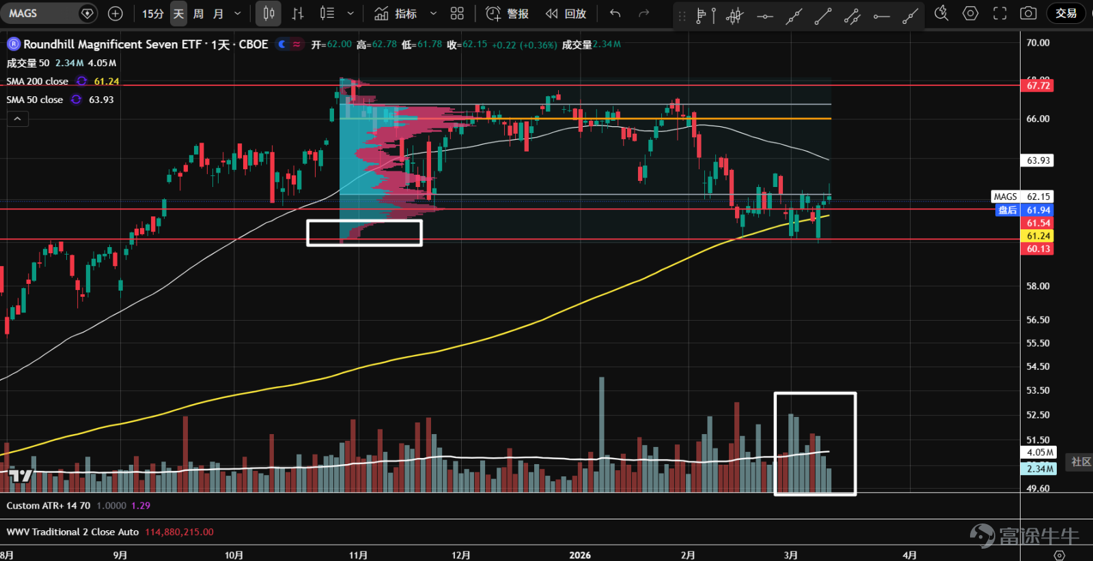The image size is (1093, 561).
Task: Click the 盘后 61.94 after-hours price label
Action: pyautogui.click(x=1025, y=210)
